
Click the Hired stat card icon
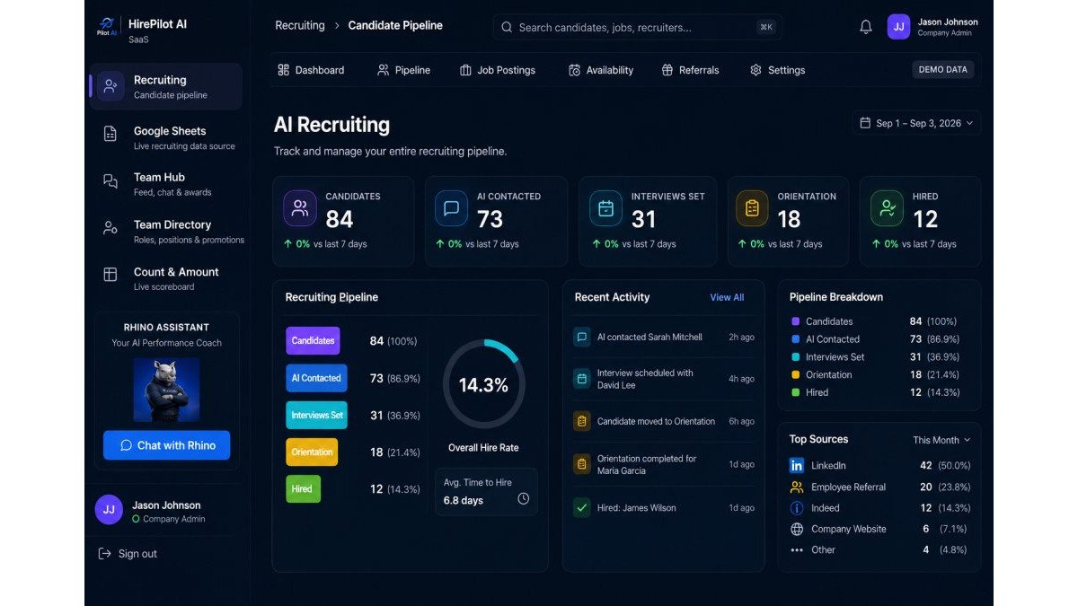coord(887,208)
